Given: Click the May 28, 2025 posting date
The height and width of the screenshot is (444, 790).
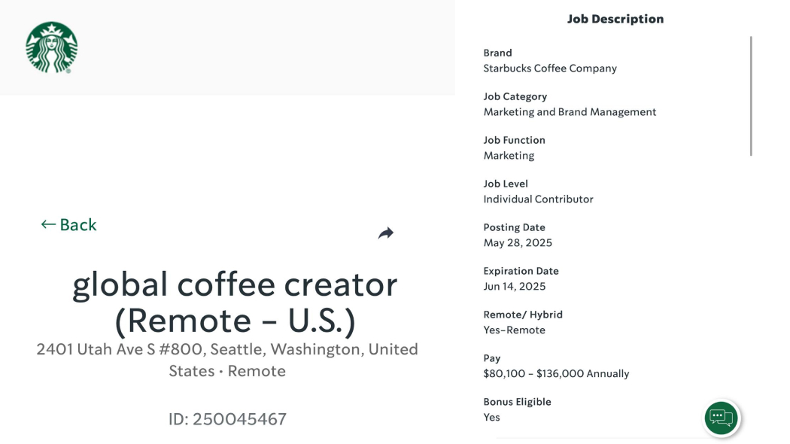Looking at the screenshot, I should [x=518, y=243].
